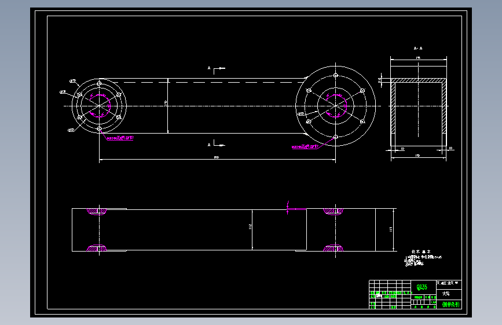
Task: Click the upper section cut marker A
Action: pyautogui.click(x=209, y=68)
